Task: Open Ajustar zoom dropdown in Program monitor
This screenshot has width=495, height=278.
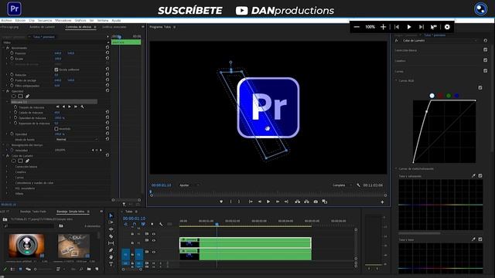Action: [189, 185]
